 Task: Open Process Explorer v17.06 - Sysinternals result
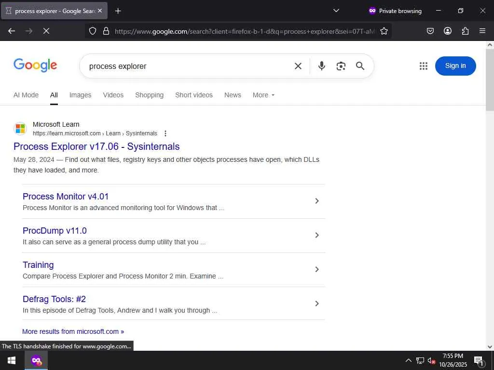(96, 146)
